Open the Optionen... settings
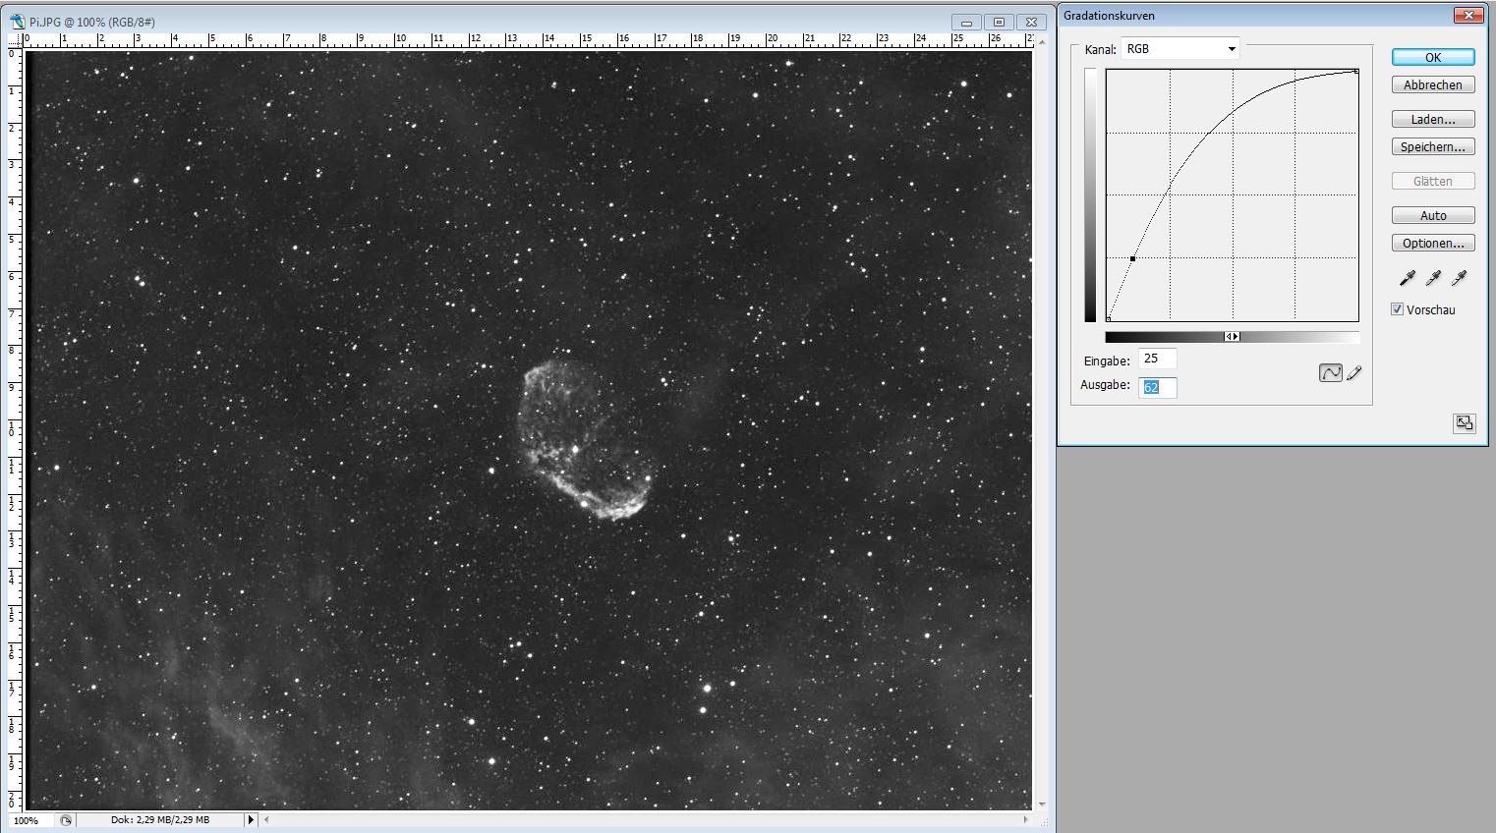This screenshot has width=1496, height=833. click(1432, 244)
